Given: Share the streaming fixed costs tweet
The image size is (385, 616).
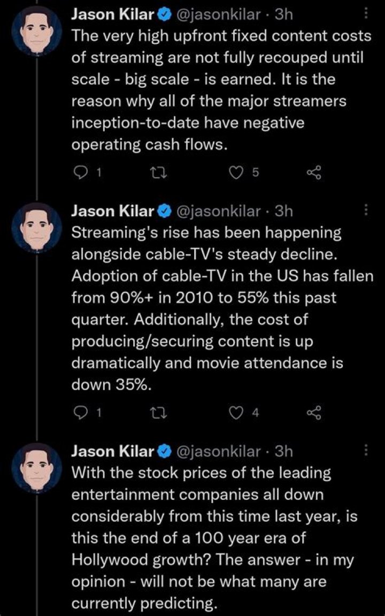Looking at the screenshot, I should [314, 172].
